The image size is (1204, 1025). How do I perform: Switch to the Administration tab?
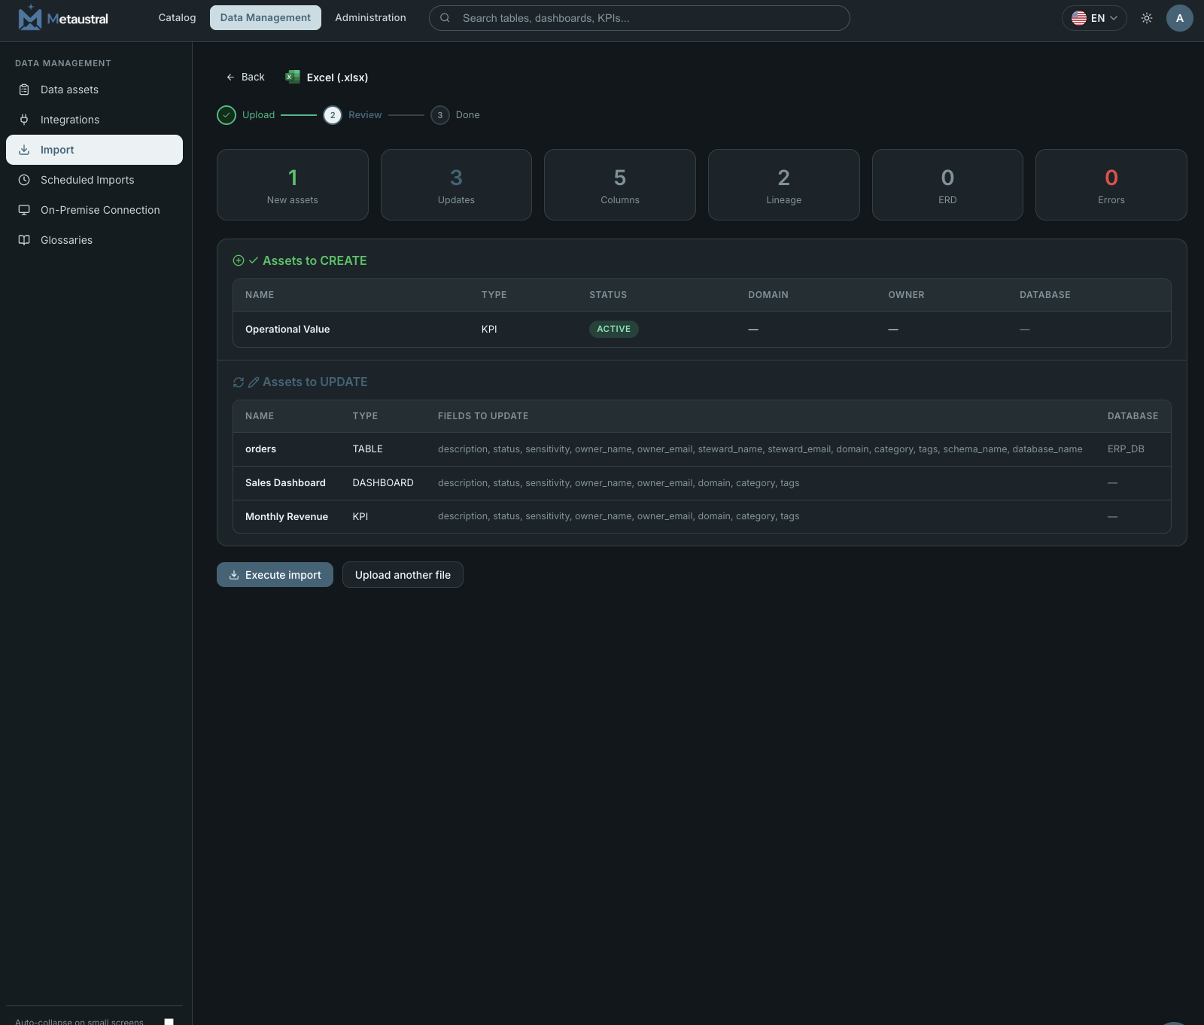(x=370, y=18)
